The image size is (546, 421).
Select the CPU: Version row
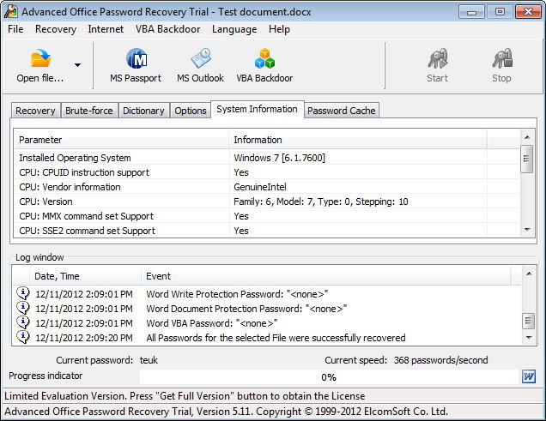[267, 201]
